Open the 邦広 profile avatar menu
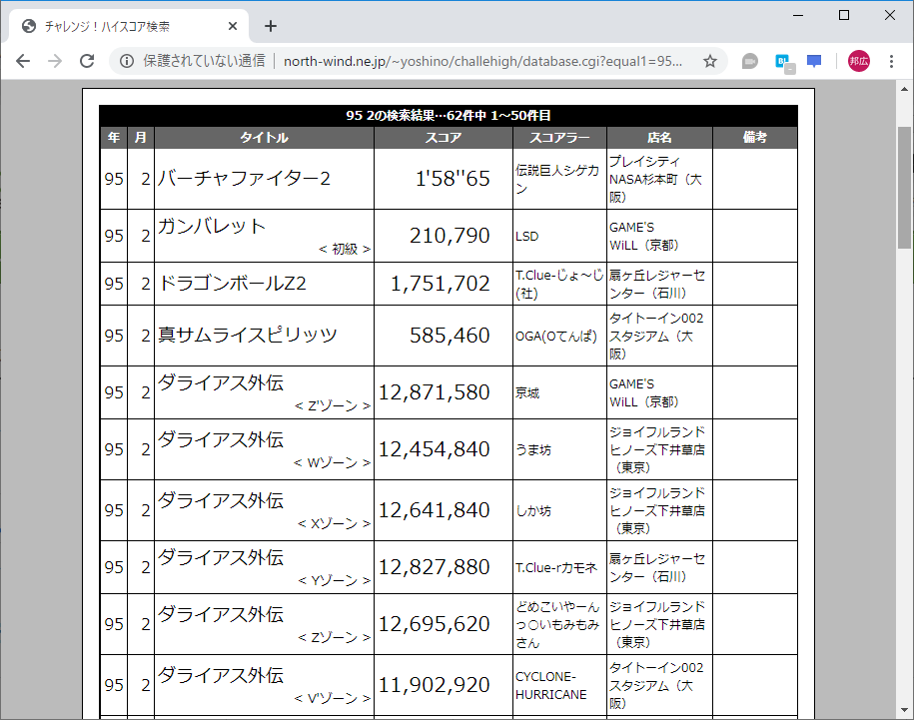This screenshot has height=720, width=914. [x=857, y=61]
